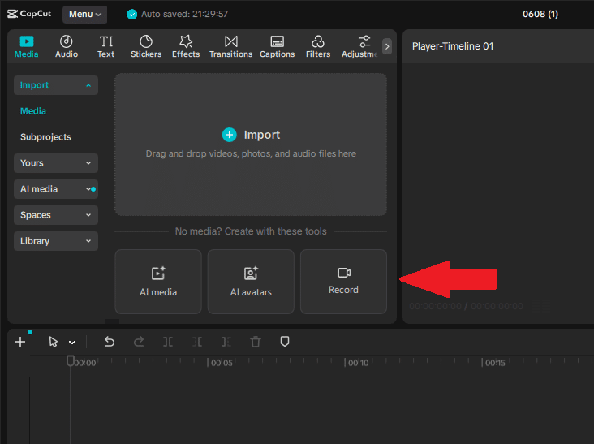Redo the last action
Viewport: 594px width, 444px height.
point(139,342)
